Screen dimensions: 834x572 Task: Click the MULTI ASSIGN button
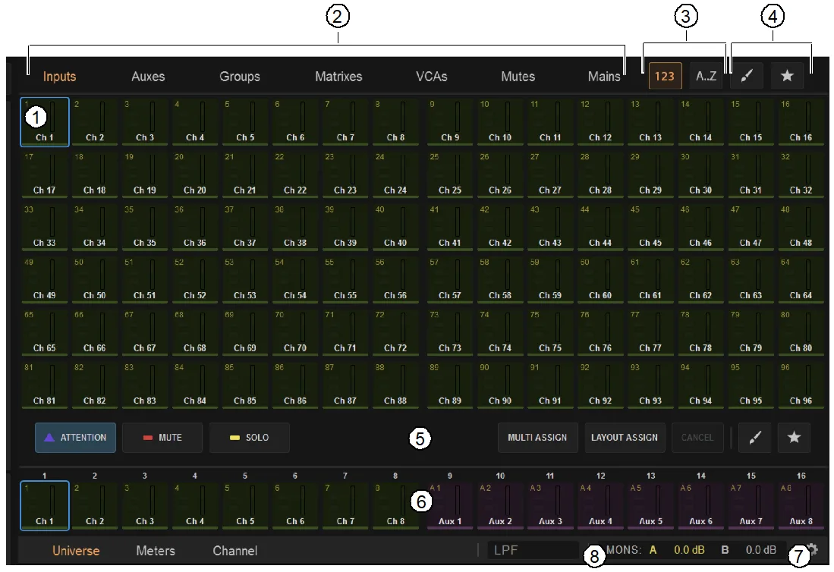(x=538, y=438)
